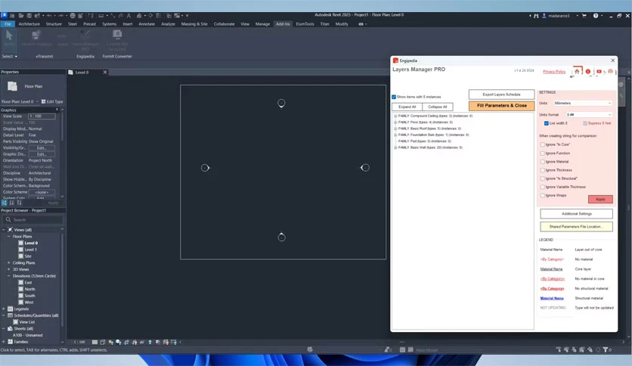The height and width of the screenshot is (366, 632).
Task: Open the Architecture ribbon tab
Action: pos(29,24)
